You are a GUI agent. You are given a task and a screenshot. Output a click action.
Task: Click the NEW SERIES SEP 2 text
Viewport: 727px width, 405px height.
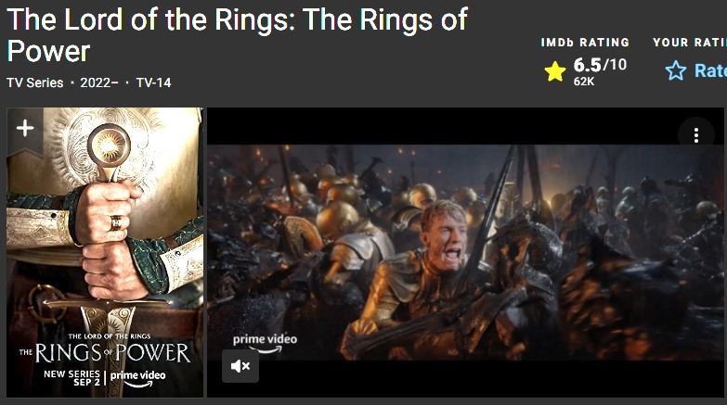71,378
